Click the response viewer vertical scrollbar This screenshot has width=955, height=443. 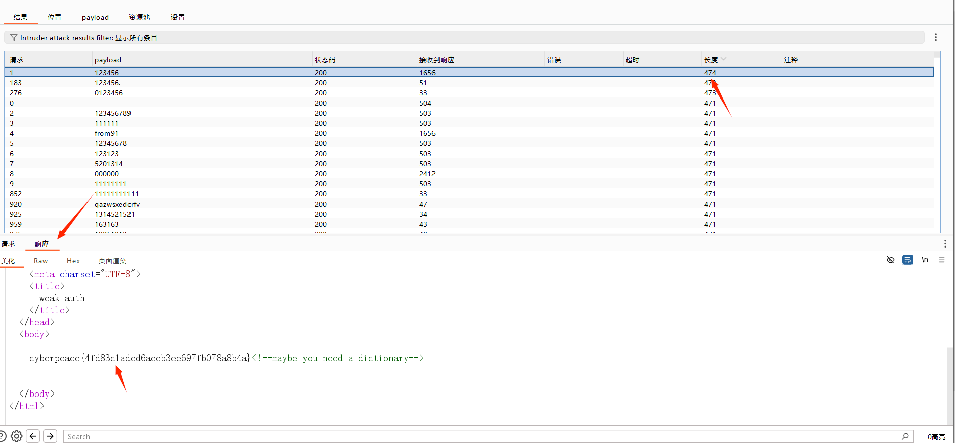click(950, 386)
